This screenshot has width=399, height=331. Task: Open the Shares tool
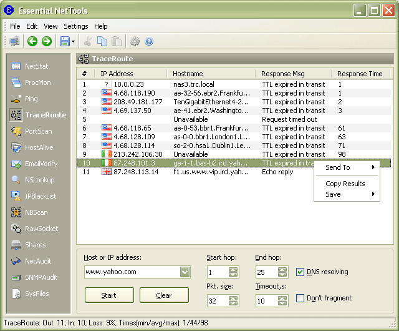point(29,245)
